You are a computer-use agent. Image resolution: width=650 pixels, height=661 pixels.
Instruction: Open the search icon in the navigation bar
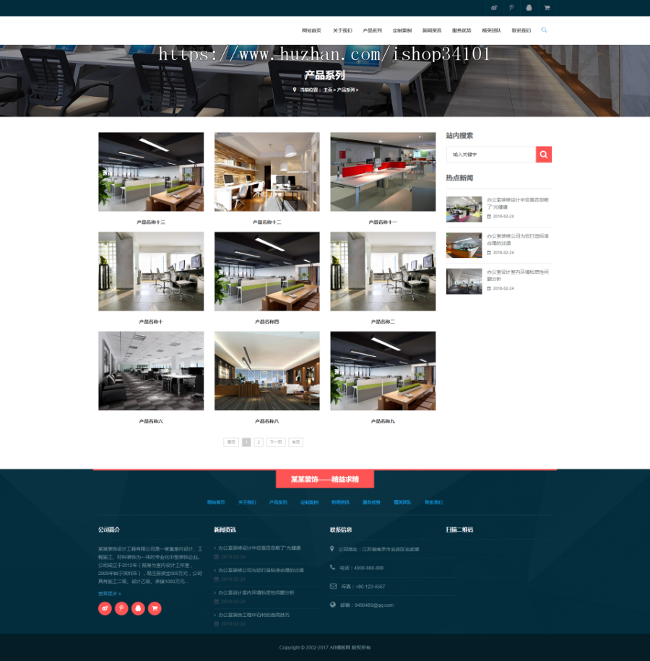click(544, 30)
